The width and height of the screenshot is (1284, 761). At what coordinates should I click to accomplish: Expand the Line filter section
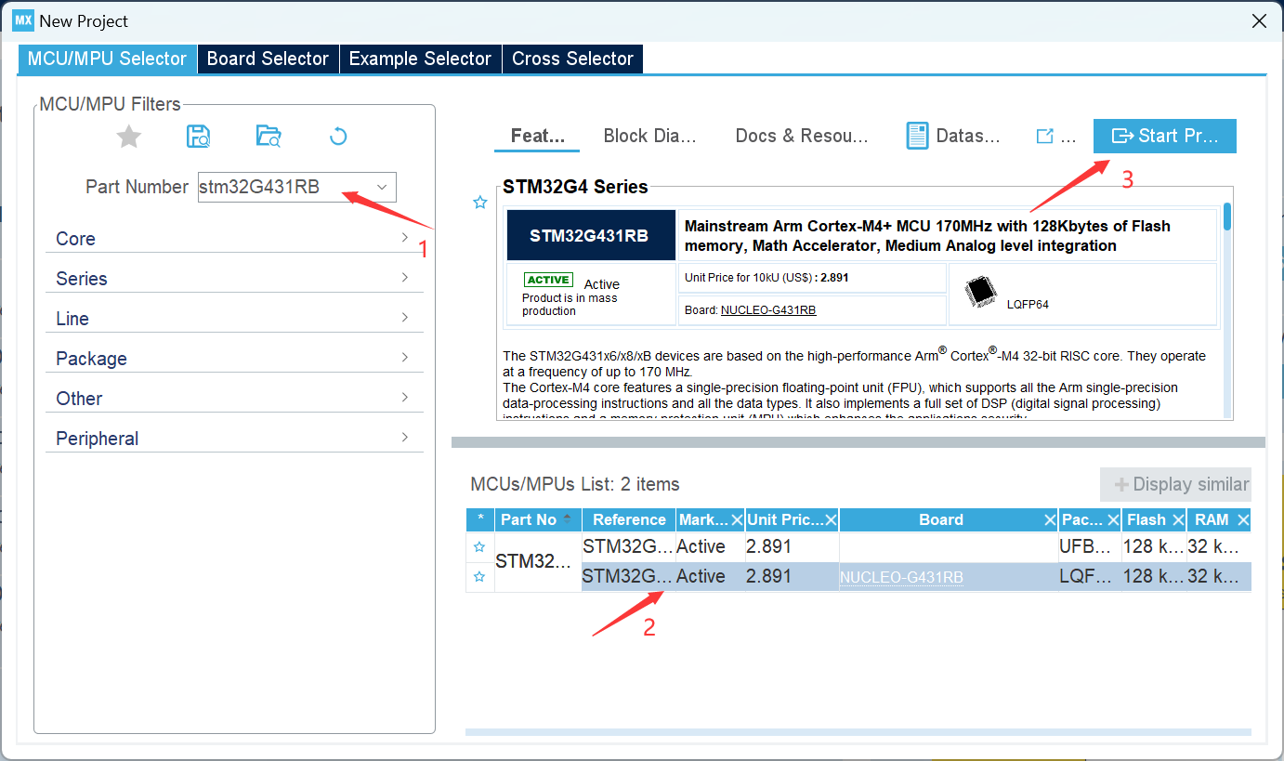coord(234,319)
